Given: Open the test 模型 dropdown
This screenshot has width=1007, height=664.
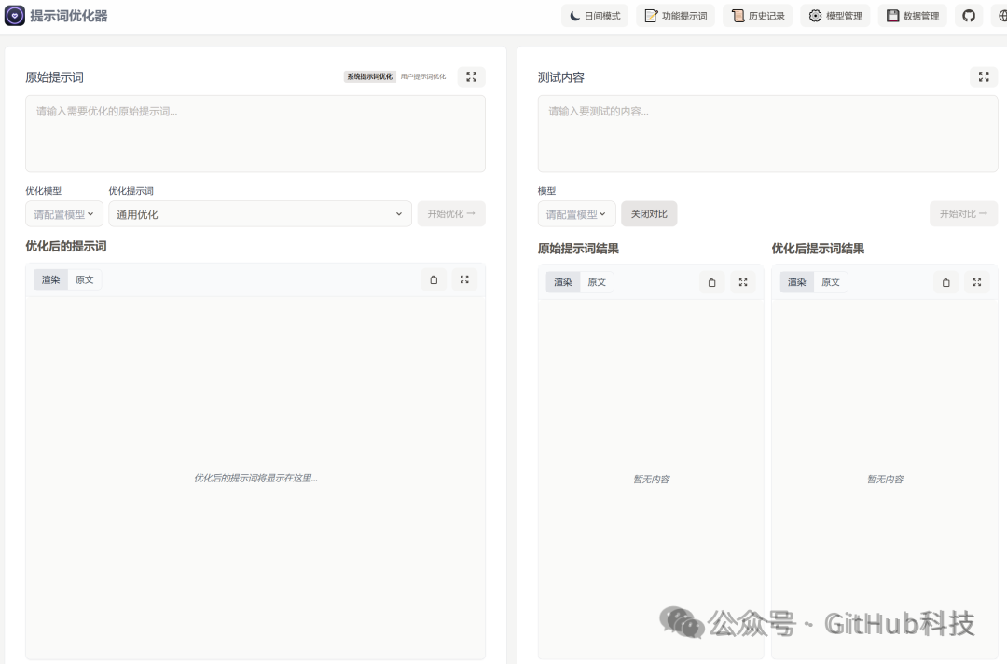Looking at the screenshot, I should [577, 214].
